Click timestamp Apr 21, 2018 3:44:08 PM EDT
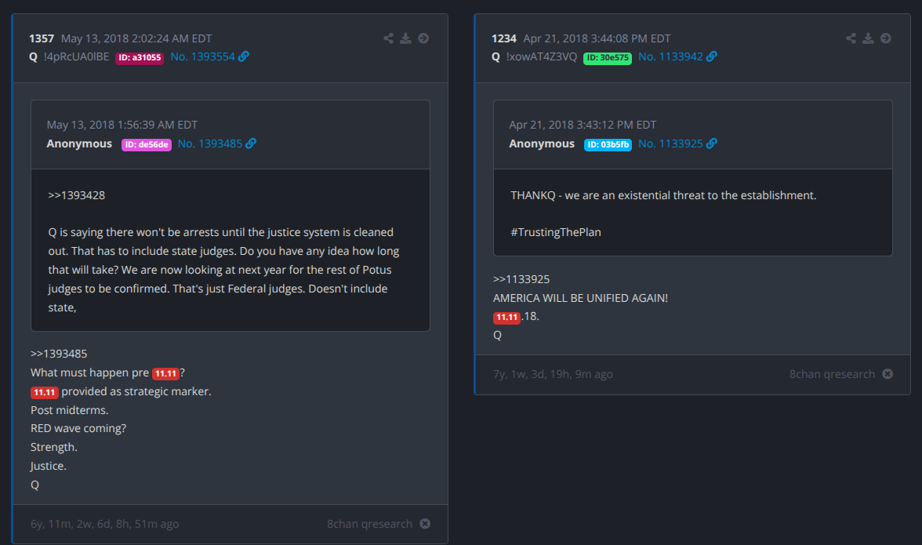Viewport: 922px width, 545px height. 597,38
